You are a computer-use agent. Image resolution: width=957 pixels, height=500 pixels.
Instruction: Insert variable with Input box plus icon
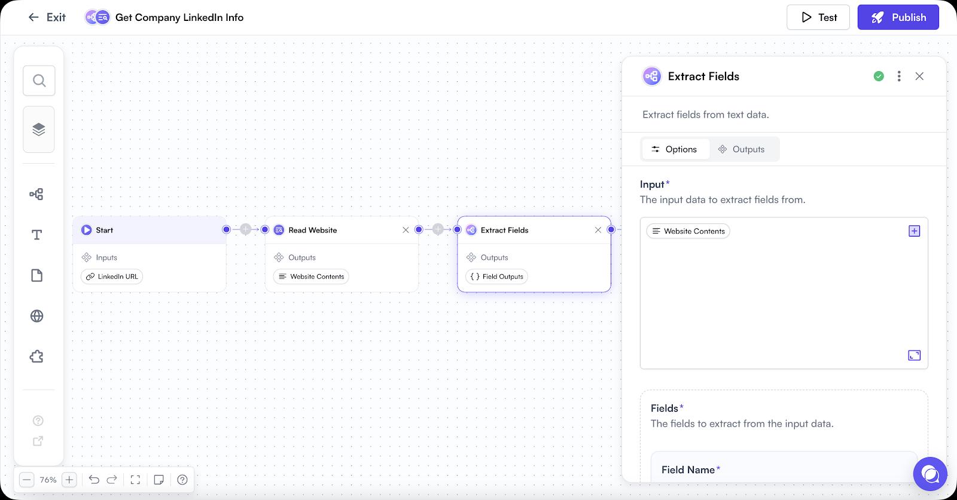915,231
